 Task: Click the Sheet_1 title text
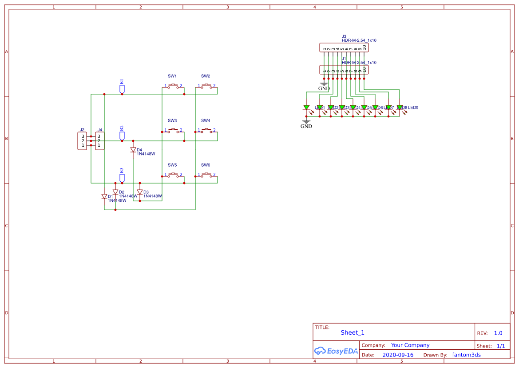coord(352,332)
